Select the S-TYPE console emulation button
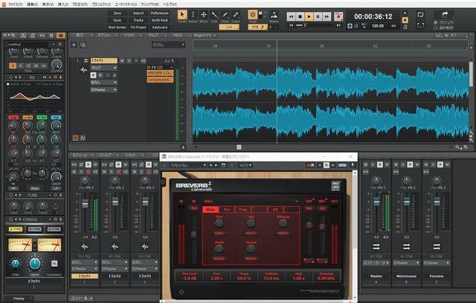This screenshot has width=476, height=303. [16, 229]
